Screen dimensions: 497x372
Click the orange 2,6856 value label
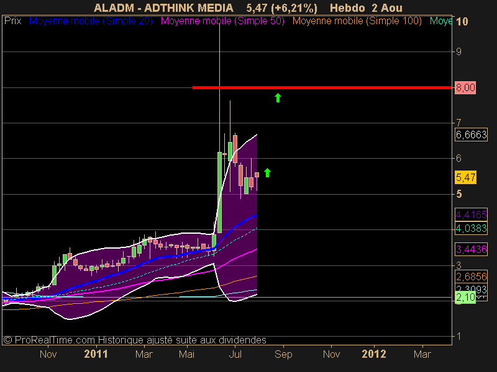point(472,277)
